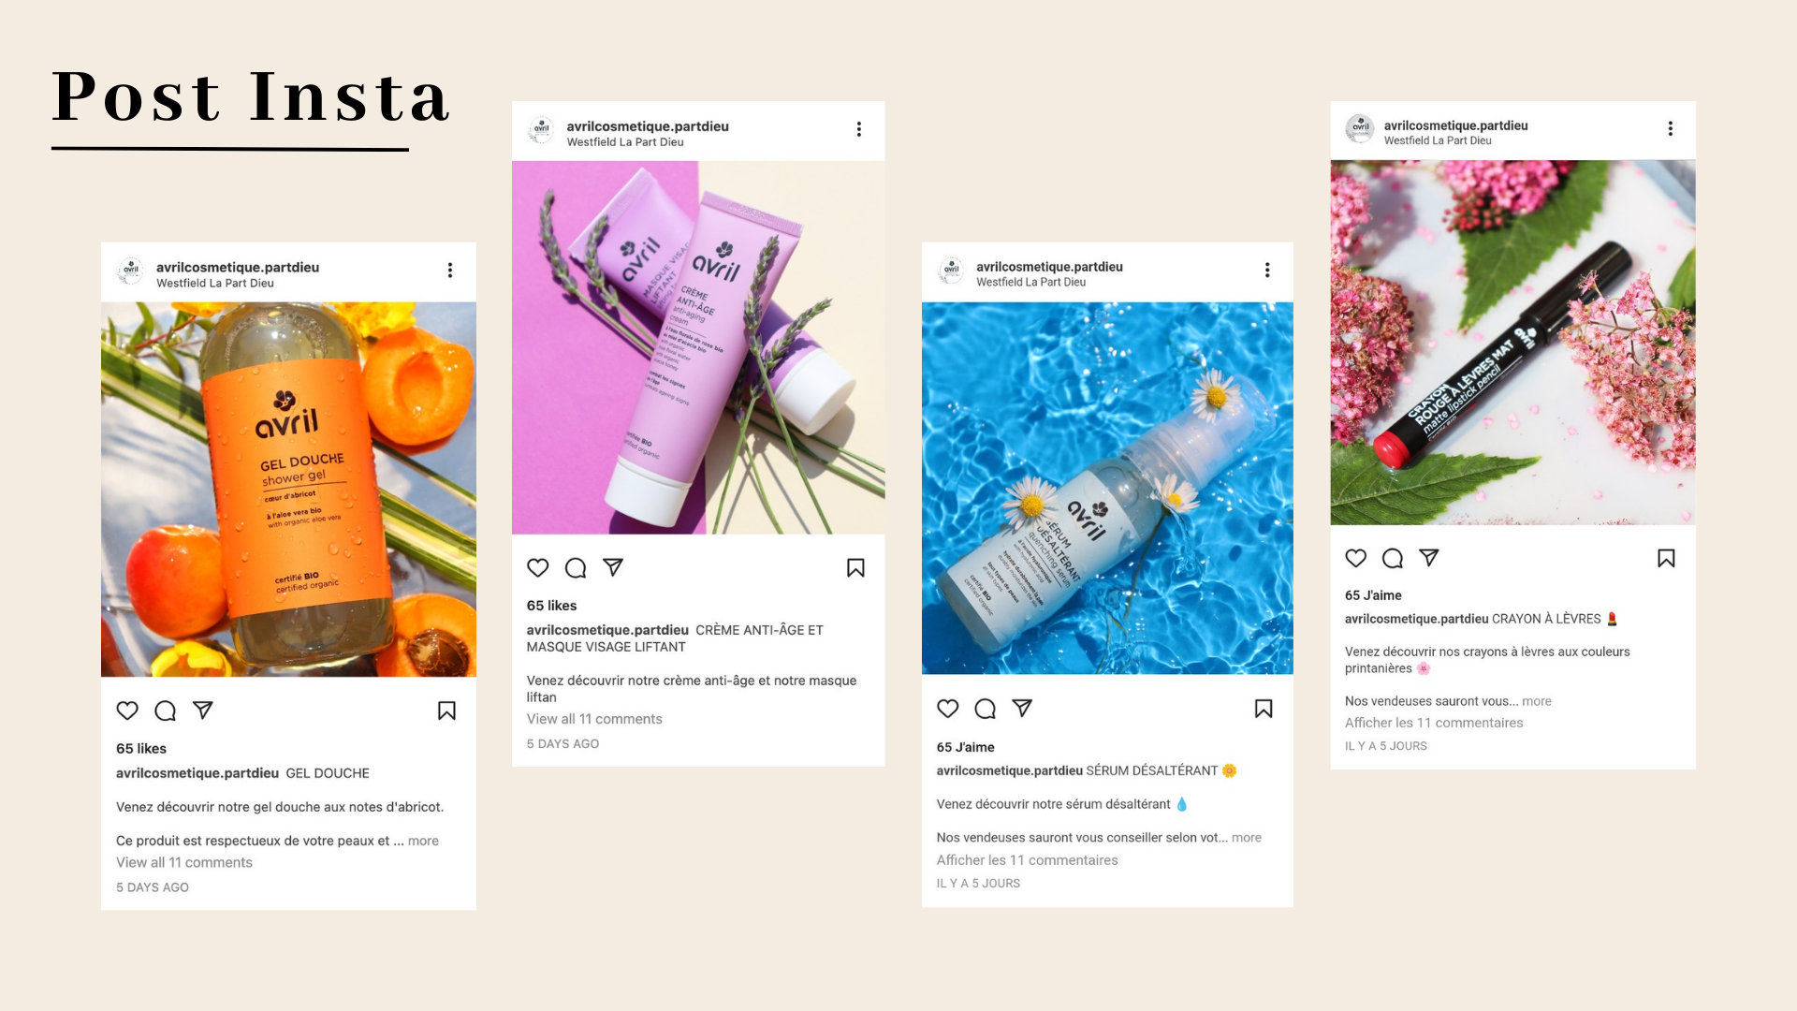Bookmark the GEL DOUCHE post
The width and height of the screenshot is (1797, 1011).
point(447,711)
